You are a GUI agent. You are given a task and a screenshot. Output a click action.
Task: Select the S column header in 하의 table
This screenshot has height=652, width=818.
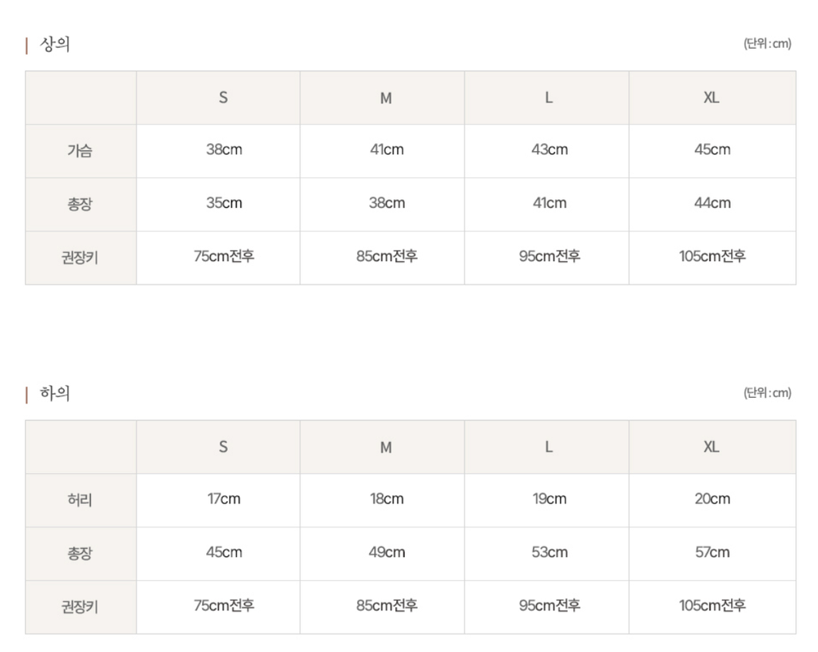click(223, 447)
